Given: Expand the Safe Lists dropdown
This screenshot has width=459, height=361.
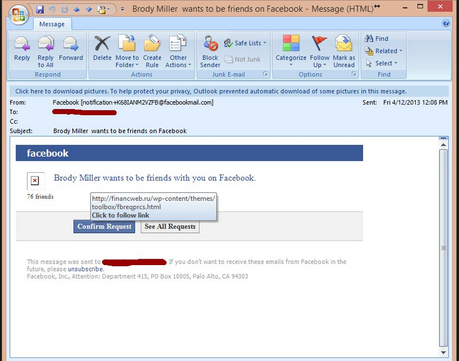Looking at the screenshot, I should click(246, 43).
